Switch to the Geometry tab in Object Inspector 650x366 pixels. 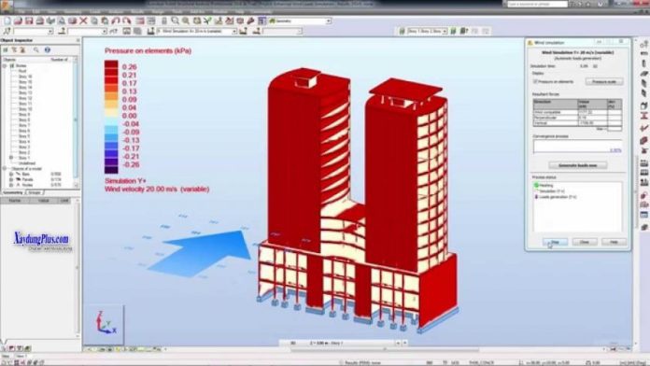click(13, 192)
